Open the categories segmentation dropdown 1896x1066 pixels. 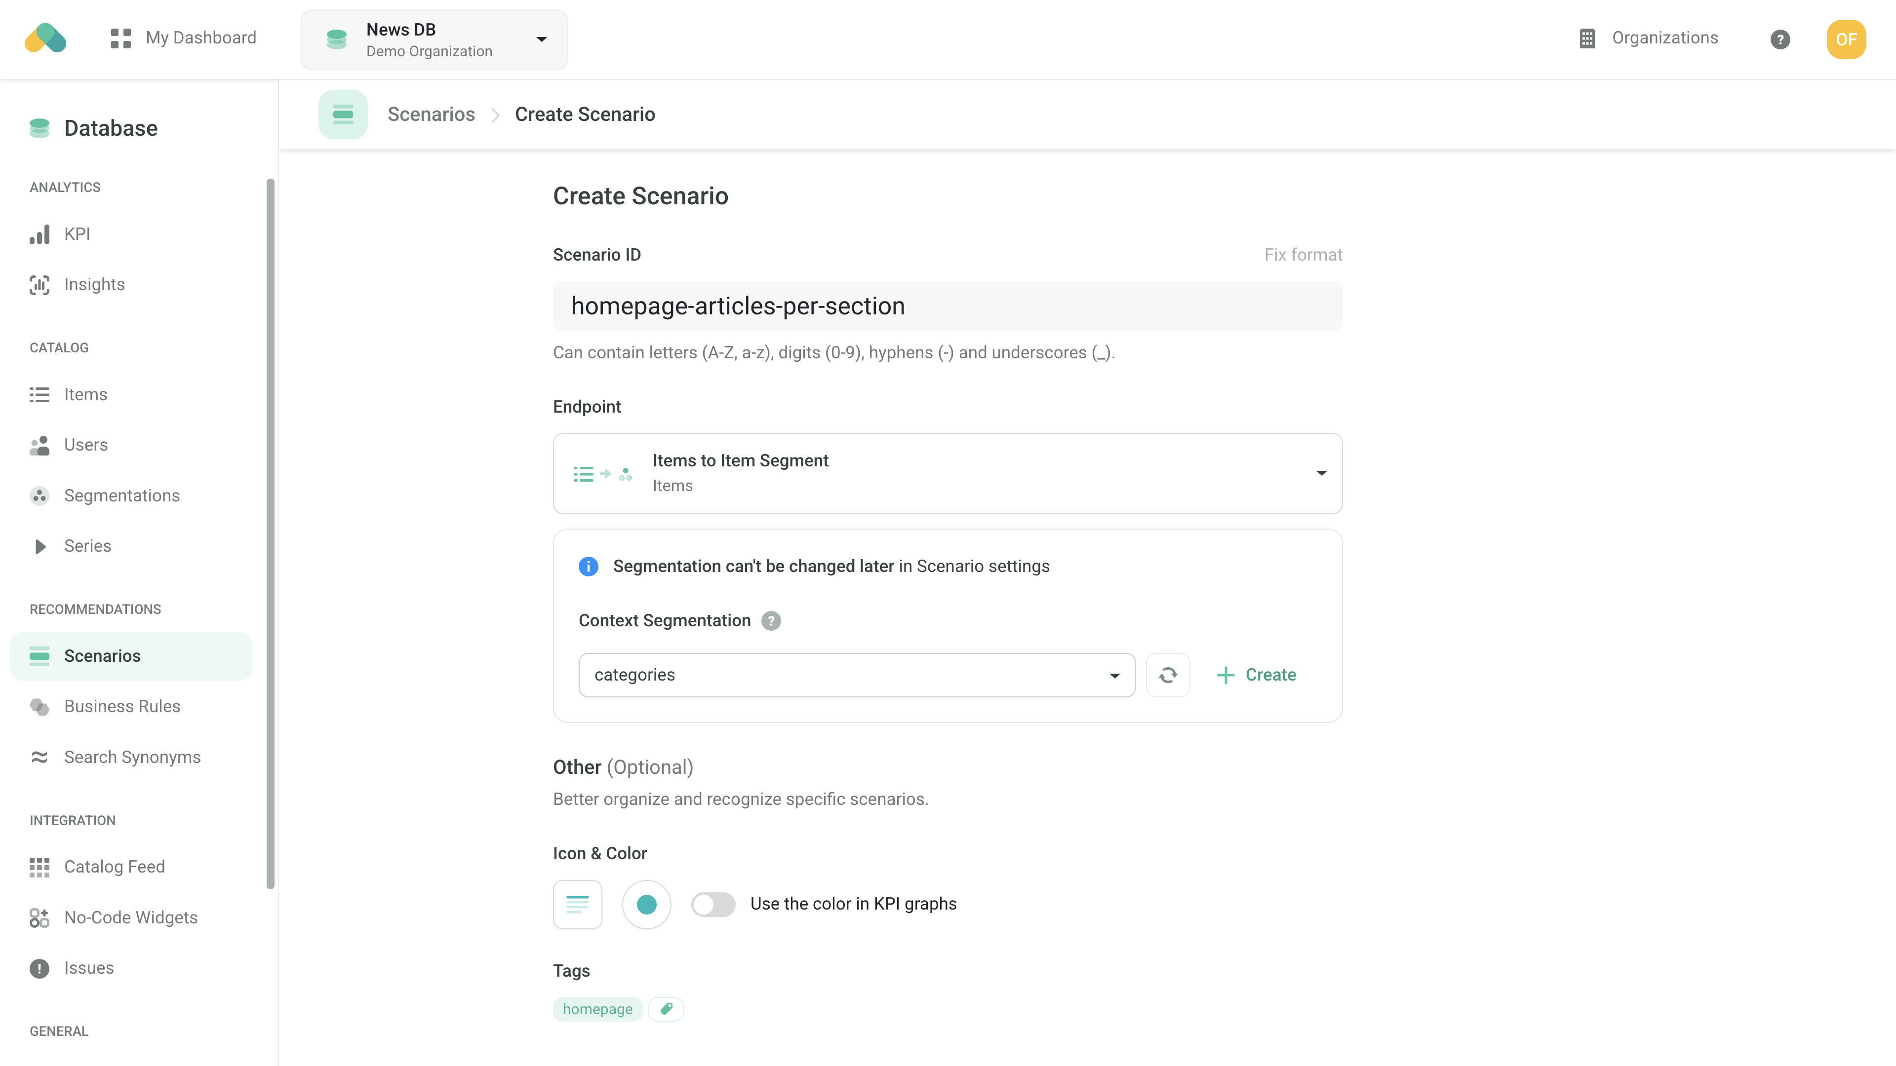tap(857, 675)
